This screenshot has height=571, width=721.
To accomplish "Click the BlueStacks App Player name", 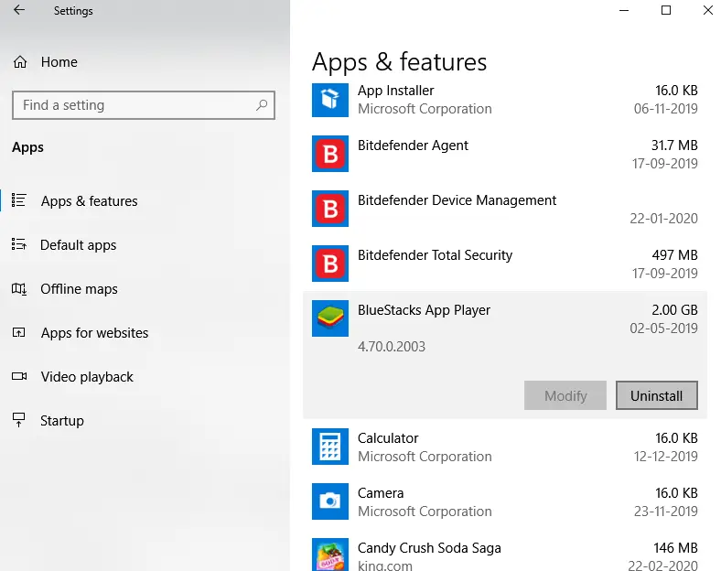I will pyautogui.click(x=424, y=310).
